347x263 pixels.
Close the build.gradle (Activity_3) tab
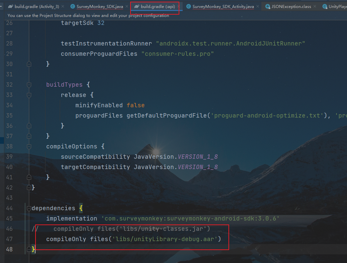pos(63,6)
